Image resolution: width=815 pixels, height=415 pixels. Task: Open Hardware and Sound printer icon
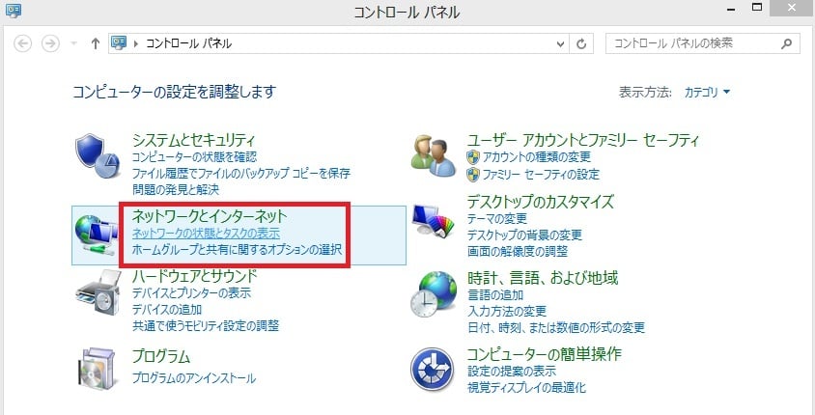[98, 293]
